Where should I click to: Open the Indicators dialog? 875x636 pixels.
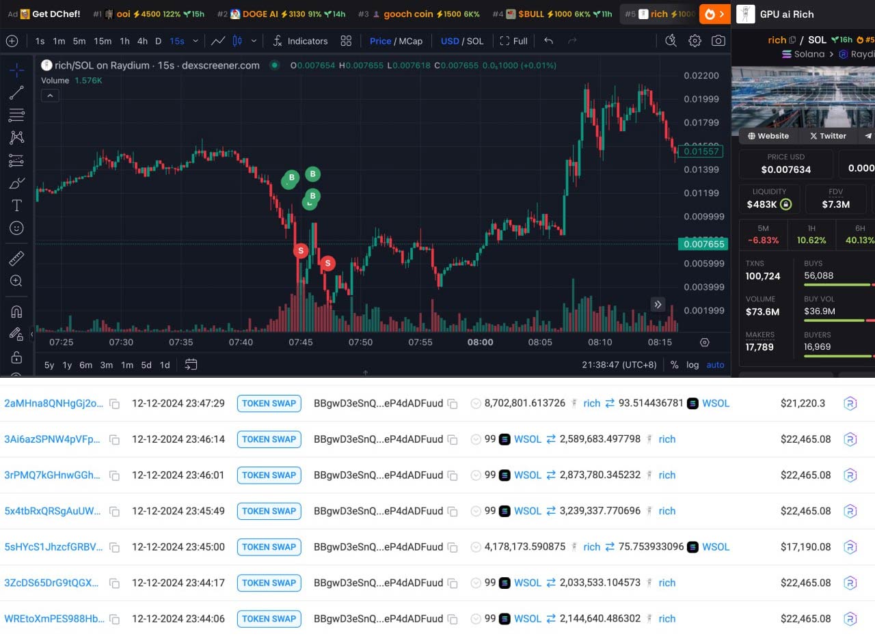click(x=300, y=41)
